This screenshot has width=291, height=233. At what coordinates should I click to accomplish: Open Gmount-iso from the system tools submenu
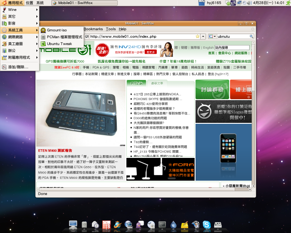(x=61, y=30)
